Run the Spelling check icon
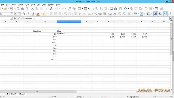This screenshot has width=174, height=98. point(74,9)
